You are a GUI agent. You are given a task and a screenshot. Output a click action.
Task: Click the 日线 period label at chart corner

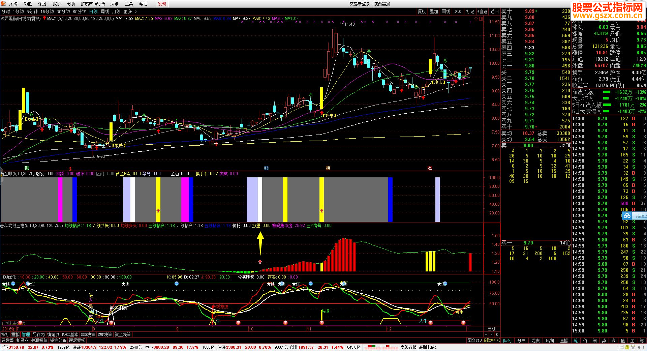(492, 329)
